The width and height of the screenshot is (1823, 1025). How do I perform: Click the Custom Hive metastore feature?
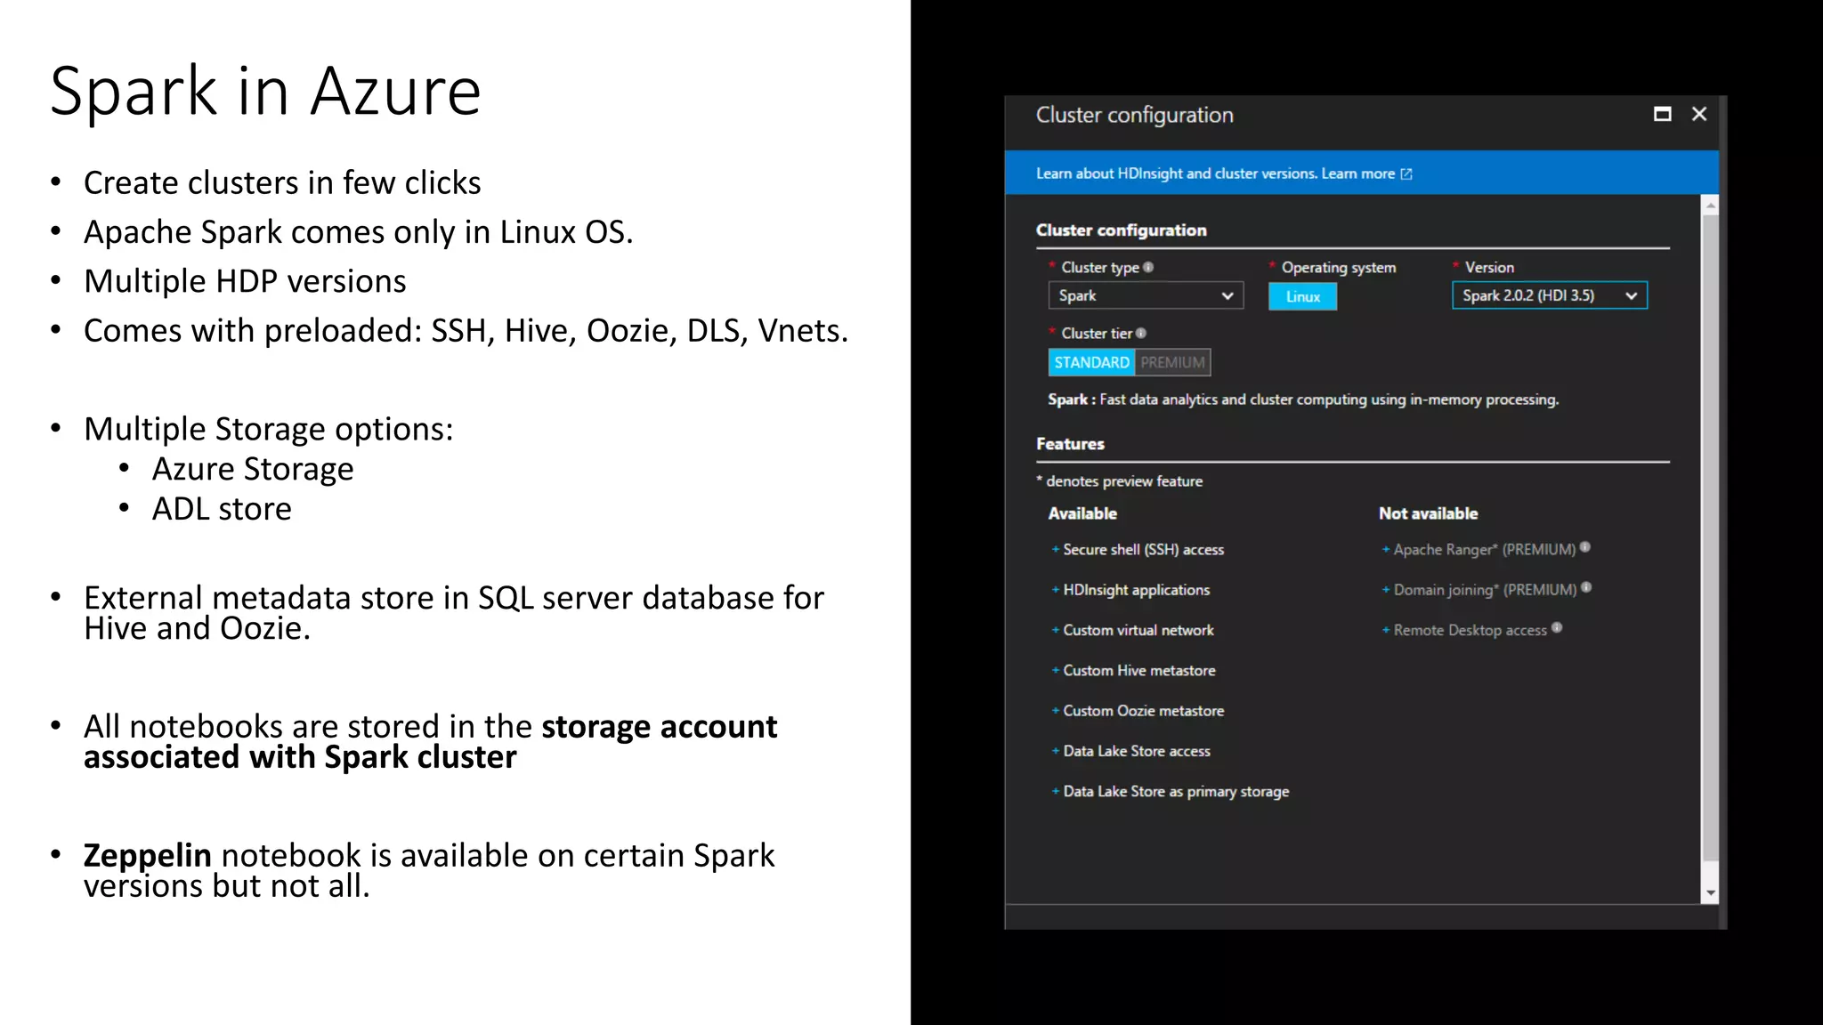pyautogui.click(x=1139, y=671)
